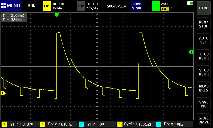Select the CH1 trigger source tag
213x128 pixels.
pyautogui.click(x=165, y=9)
